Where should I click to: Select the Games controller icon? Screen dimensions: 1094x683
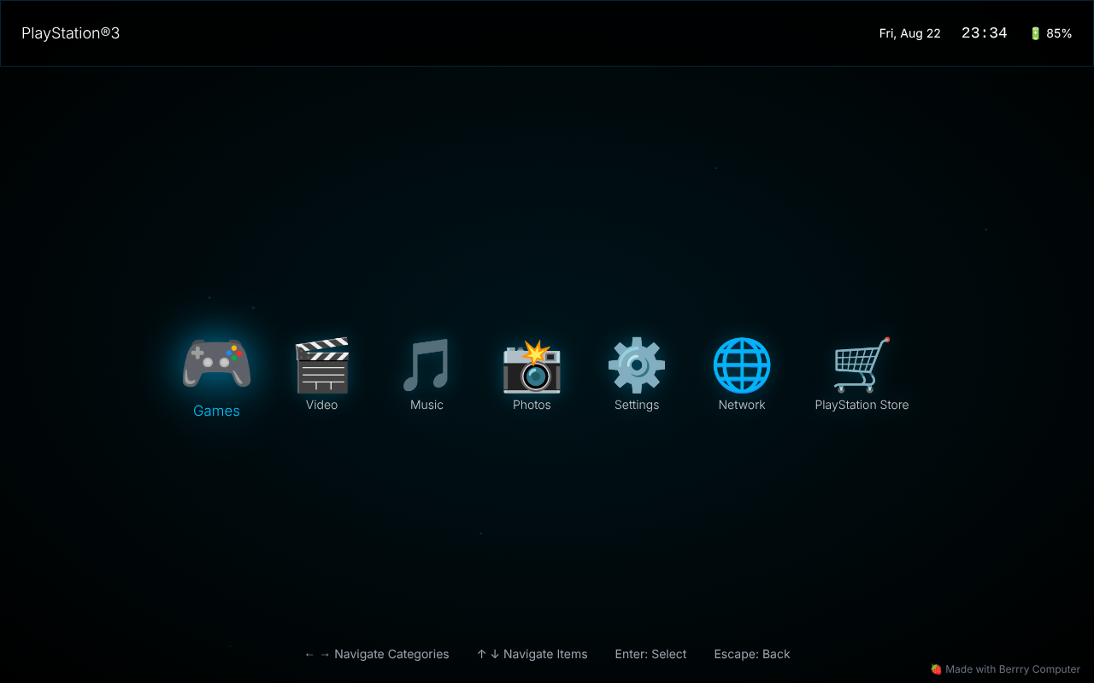[x=216, y=365]
